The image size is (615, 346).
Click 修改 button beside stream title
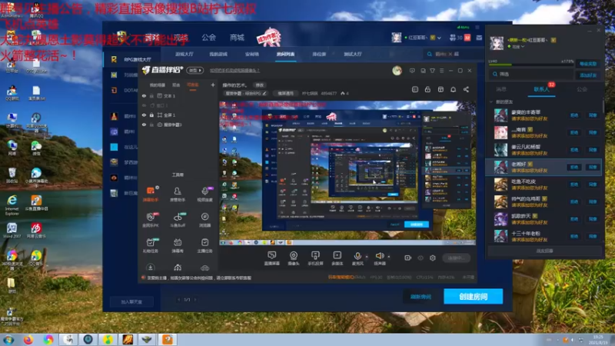(x=260, y=85)
